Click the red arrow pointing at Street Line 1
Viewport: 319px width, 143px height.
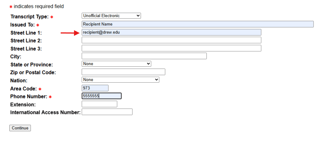69,33
